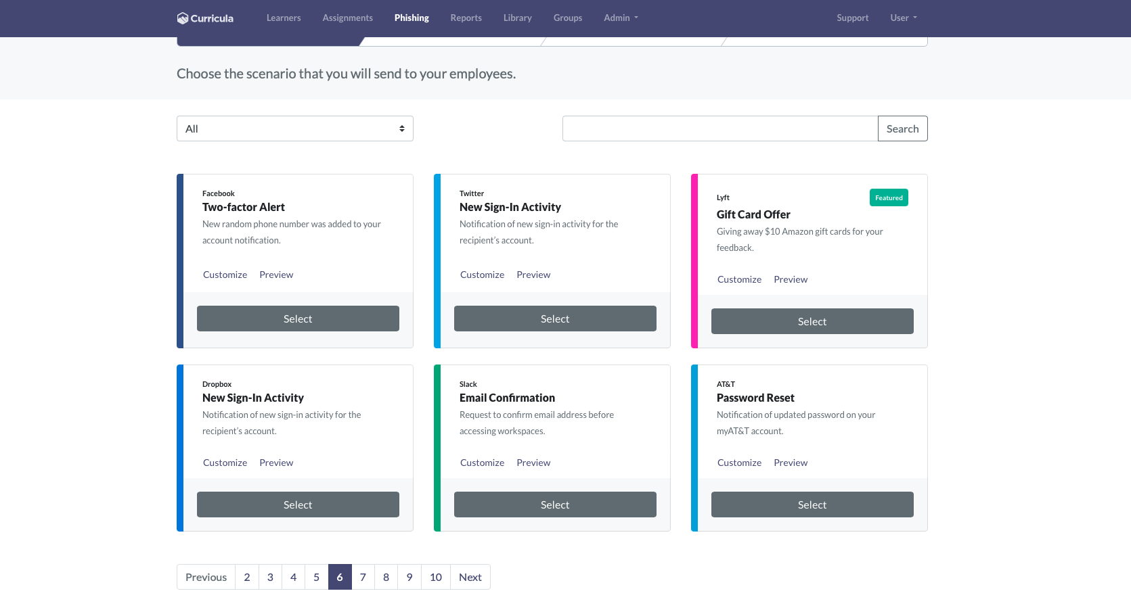Preview the AT&T Password Reset scenario
The image size is (1131, 610).
click(791, 463)
